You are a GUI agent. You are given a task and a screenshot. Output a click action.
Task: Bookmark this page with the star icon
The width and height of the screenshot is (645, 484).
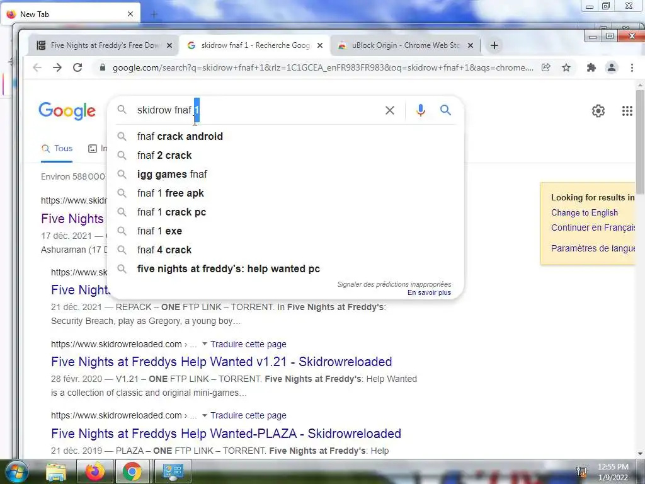pyautogui.click(x=566, y=67)
